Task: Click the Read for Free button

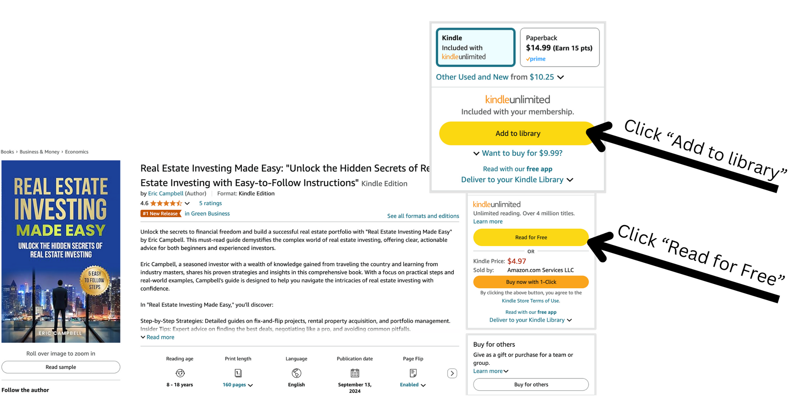Action: point(531,237)
